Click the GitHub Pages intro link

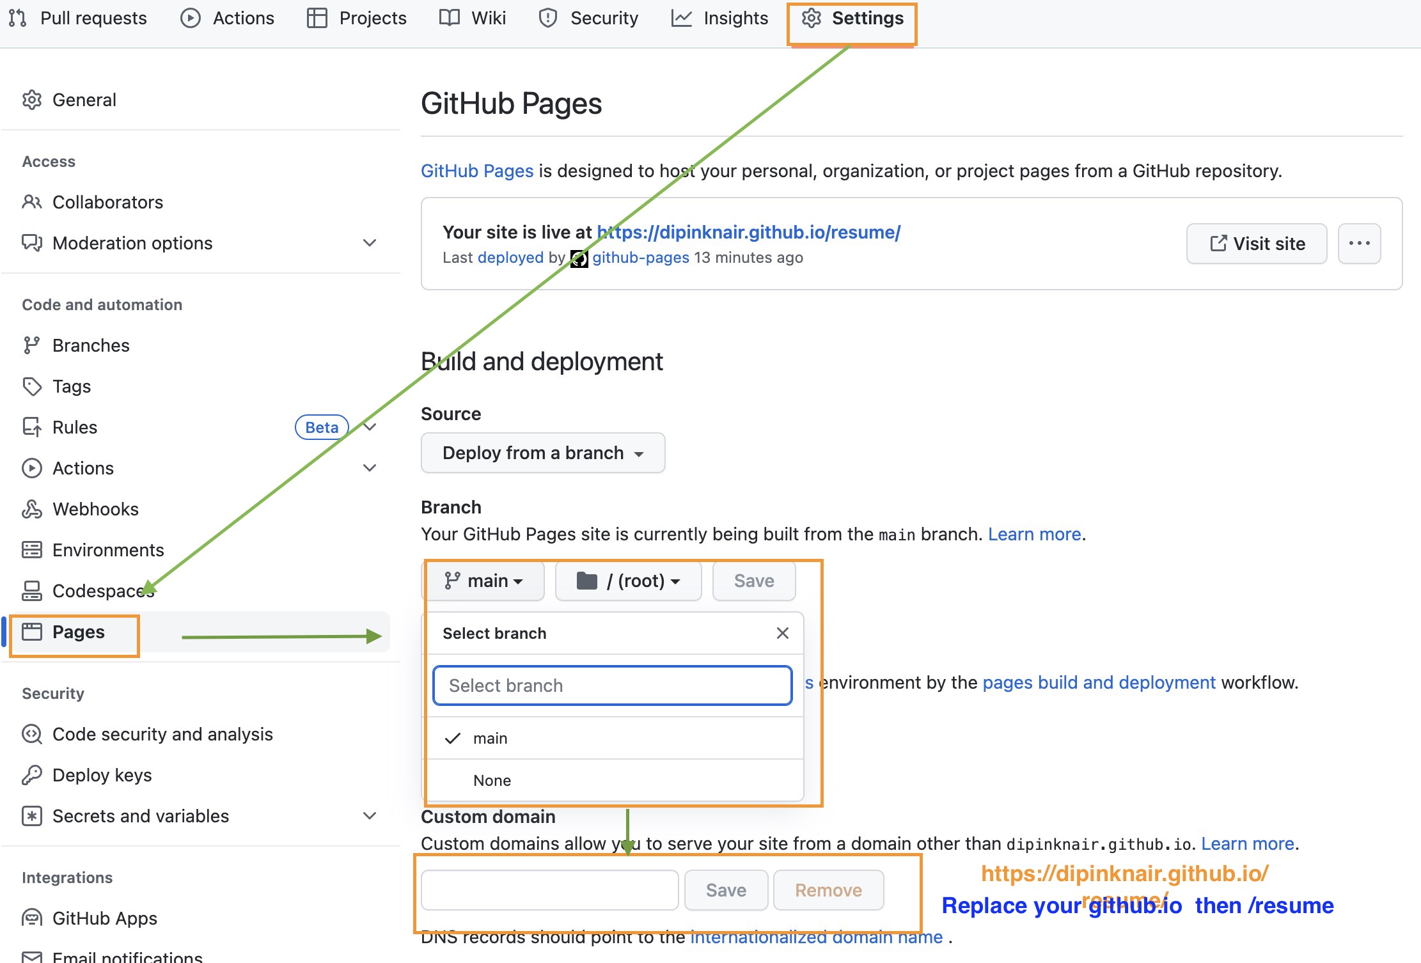(477, 171)
